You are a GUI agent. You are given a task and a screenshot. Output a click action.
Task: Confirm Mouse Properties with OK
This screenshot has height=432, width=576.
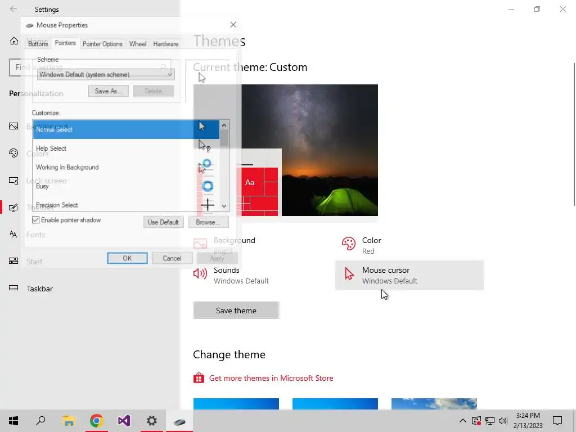tap(127, 258)
